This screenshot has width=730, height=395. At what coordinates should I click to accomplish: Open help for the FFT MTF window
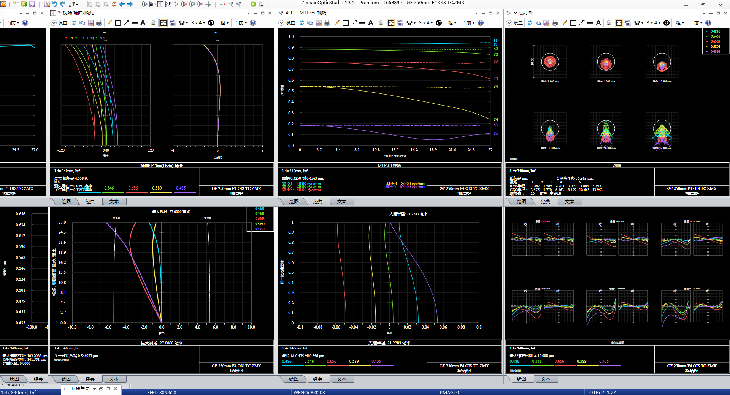(x=481, y=23)
